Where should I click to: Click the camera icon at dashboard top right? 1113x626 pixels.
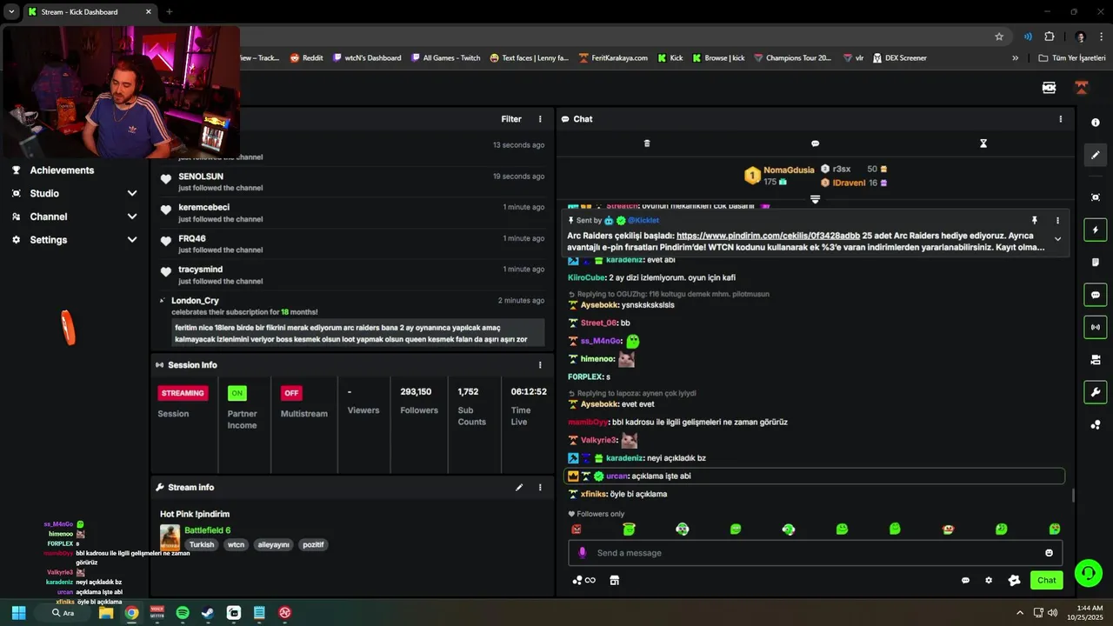point(1049,88)
